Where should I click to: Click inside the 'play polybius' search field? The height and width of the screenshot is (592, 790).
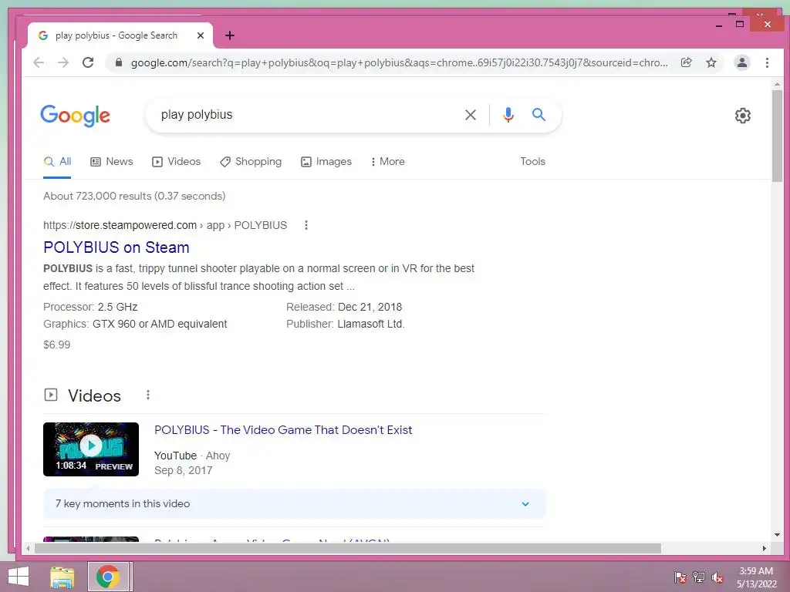307,115
